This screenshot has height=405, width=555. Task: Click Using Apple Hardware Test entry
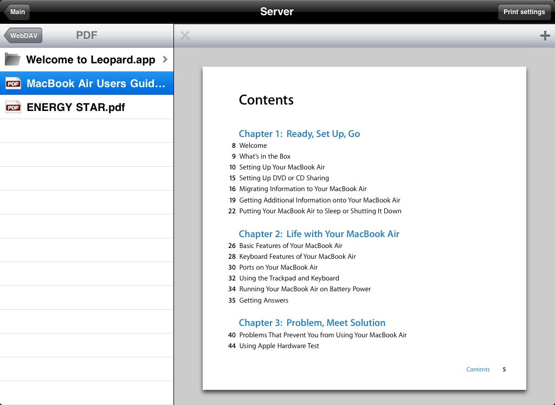279,346
